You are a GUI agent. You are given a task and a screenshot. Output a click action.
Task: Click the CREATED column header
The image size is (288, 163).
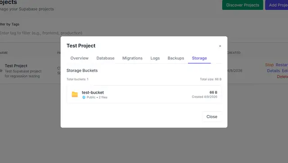coord(234,53)
